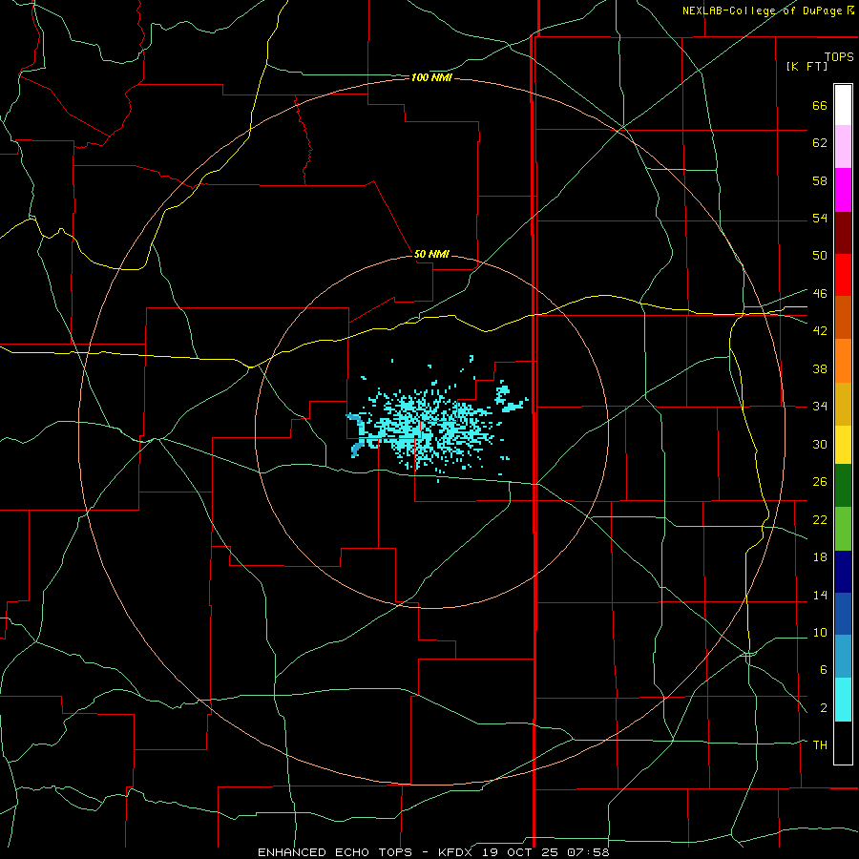Click the black TH swatch in legend
Screen dimensions: 859x859
(843, 743)
